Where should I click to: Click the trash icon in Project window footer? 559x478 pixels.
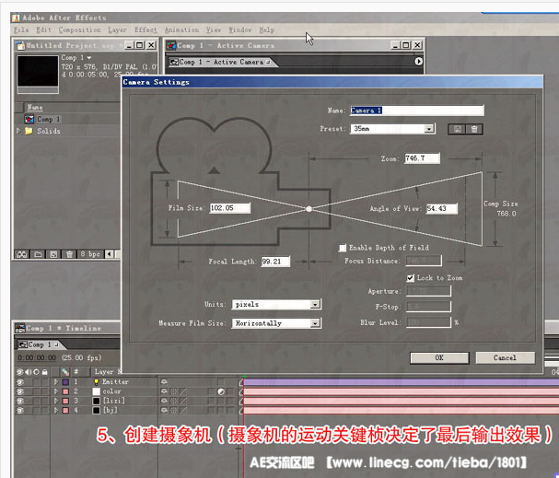point(69,254)
